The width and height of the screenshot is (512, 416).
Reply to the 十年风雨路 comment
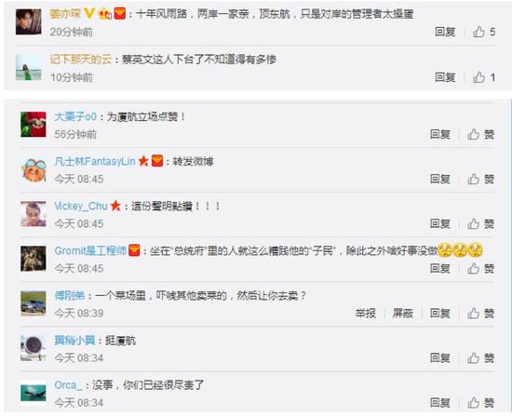point(445,32)
